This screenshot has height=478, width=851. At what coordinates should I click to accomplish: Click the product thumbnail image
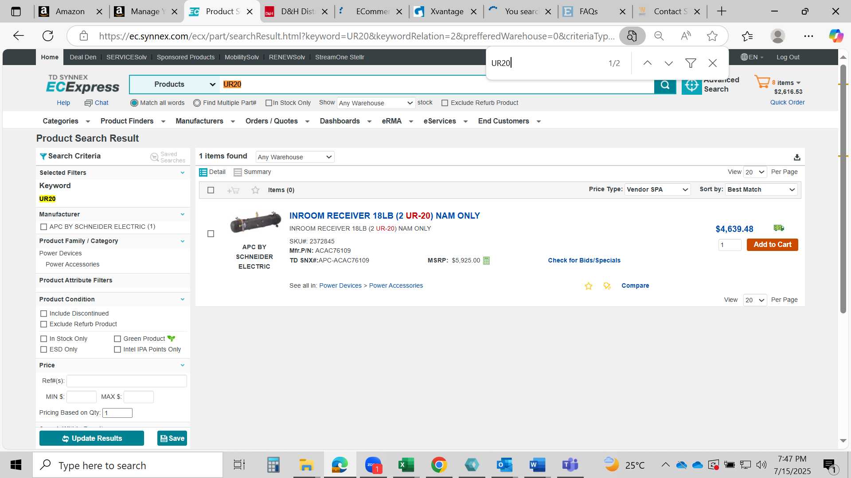pyautogui.click(x=255, y=222)
